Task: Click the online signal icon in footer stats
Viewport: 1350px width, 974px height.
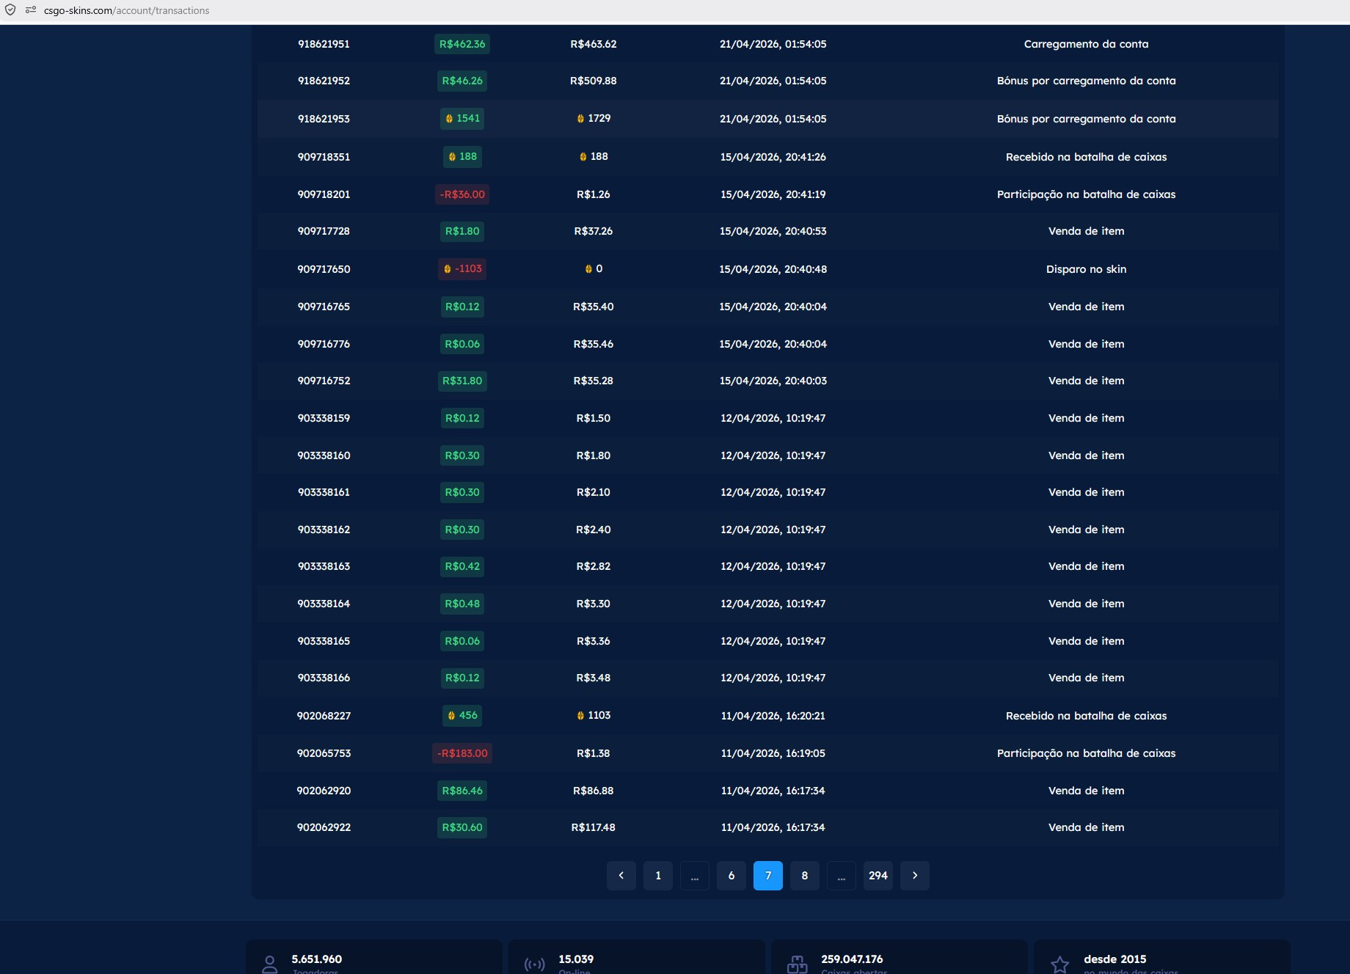Action: coord(534,964)
